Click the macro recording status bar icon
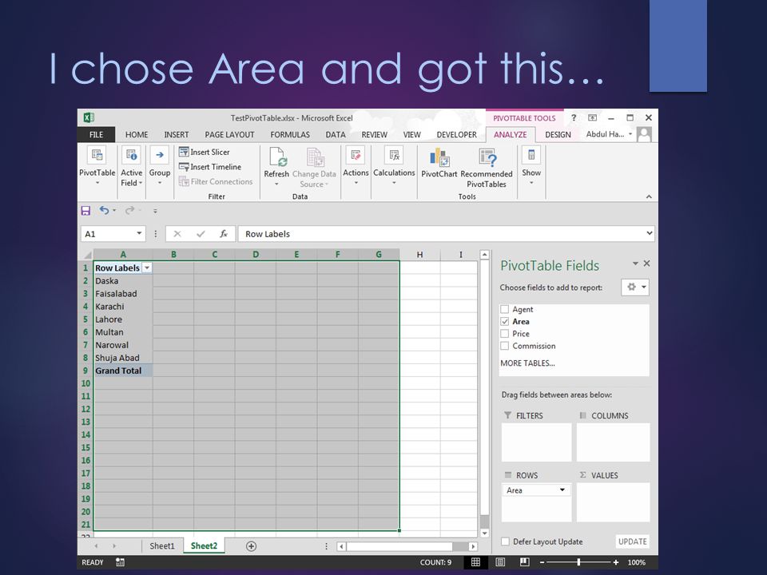The width and height of the screenshot is (767, 575). (120, 562)
